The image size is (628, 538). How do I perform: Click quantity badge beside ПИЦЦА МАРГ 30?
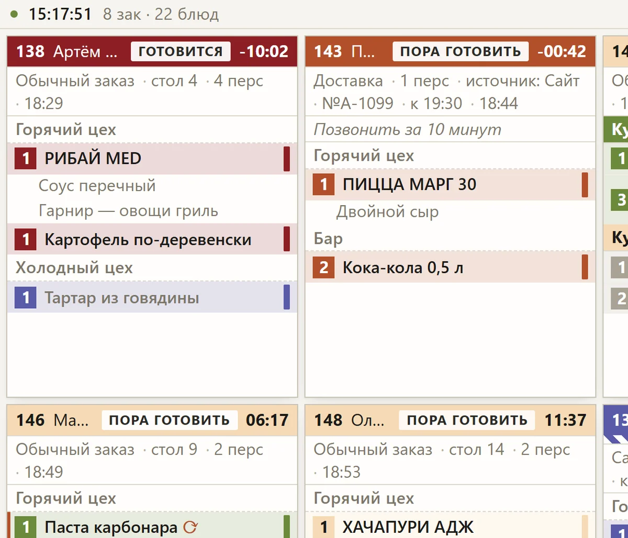click(x=323, y=184)
